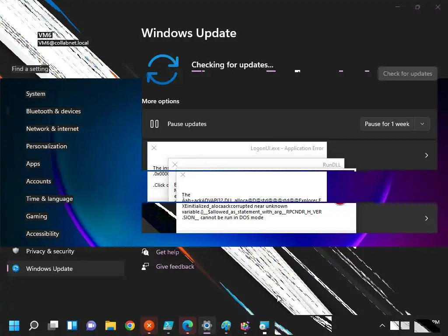This screenshot has width=448, height=336.
Task: Select Gaming in the sidebar
Action: (37, 216)
